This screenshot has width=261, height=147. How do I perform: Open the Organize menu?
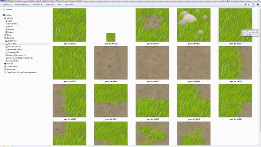7,4
